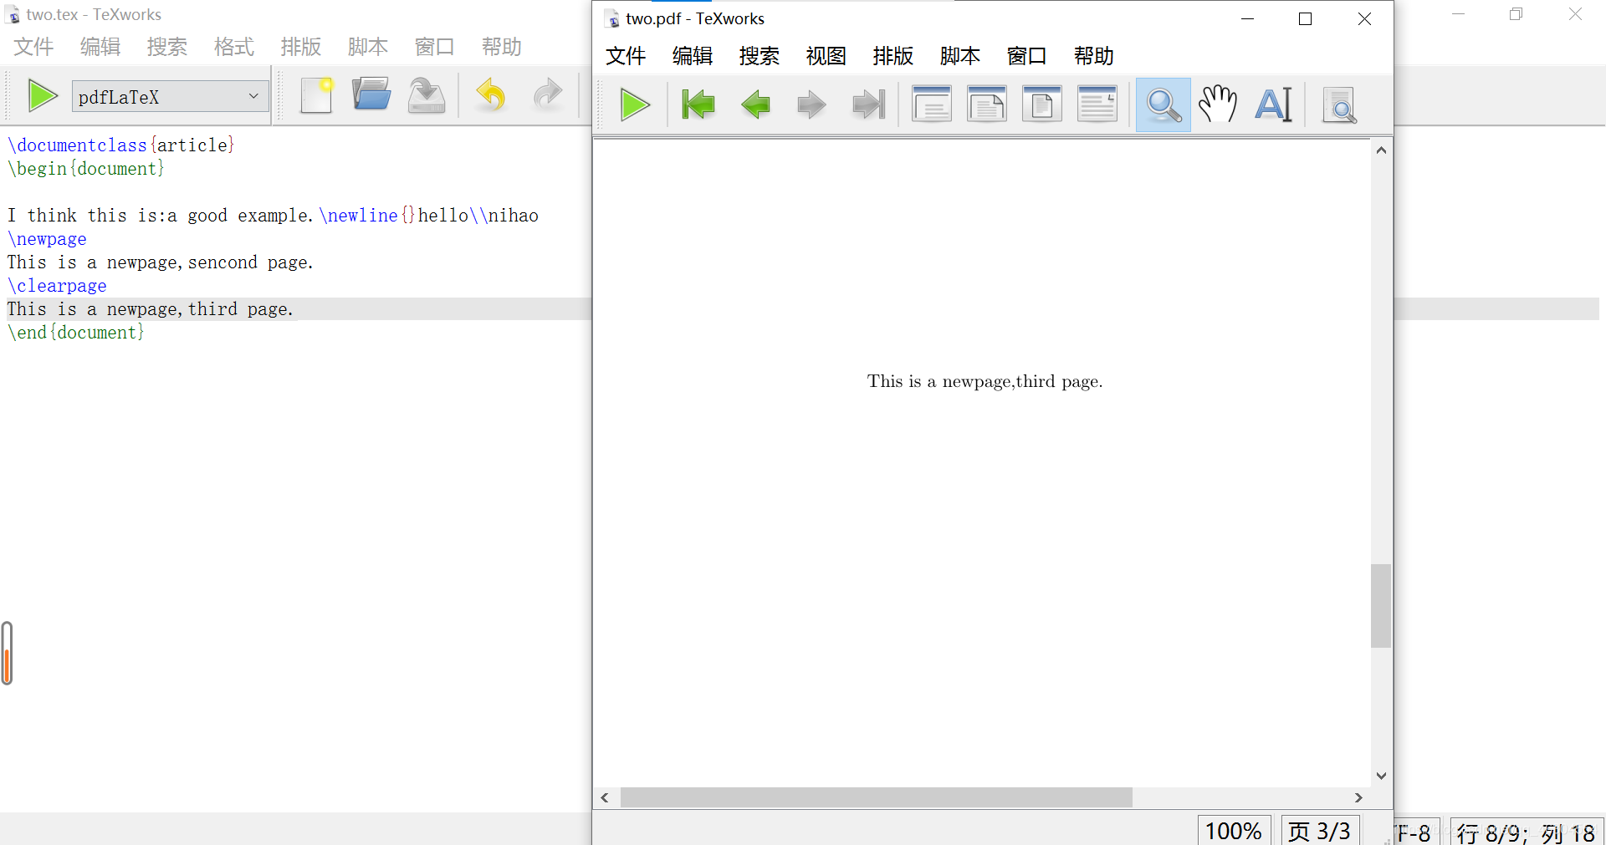The height and width of the screenshot is (845, 1606).
Task: Restore down the two.tex editor window
Action: point(1516,14)
